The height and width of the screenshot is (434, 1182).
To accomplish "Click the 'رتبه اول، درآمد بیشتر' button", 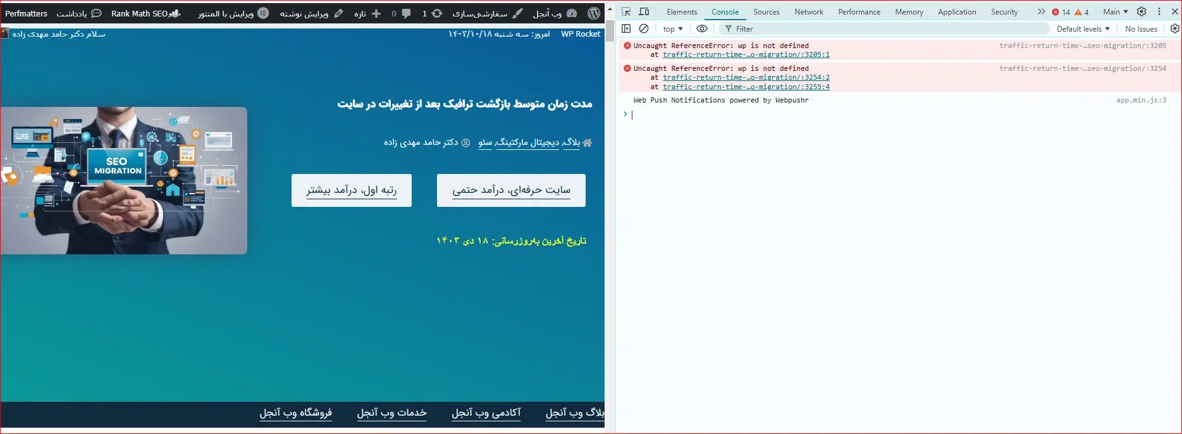I will point(351,190).
